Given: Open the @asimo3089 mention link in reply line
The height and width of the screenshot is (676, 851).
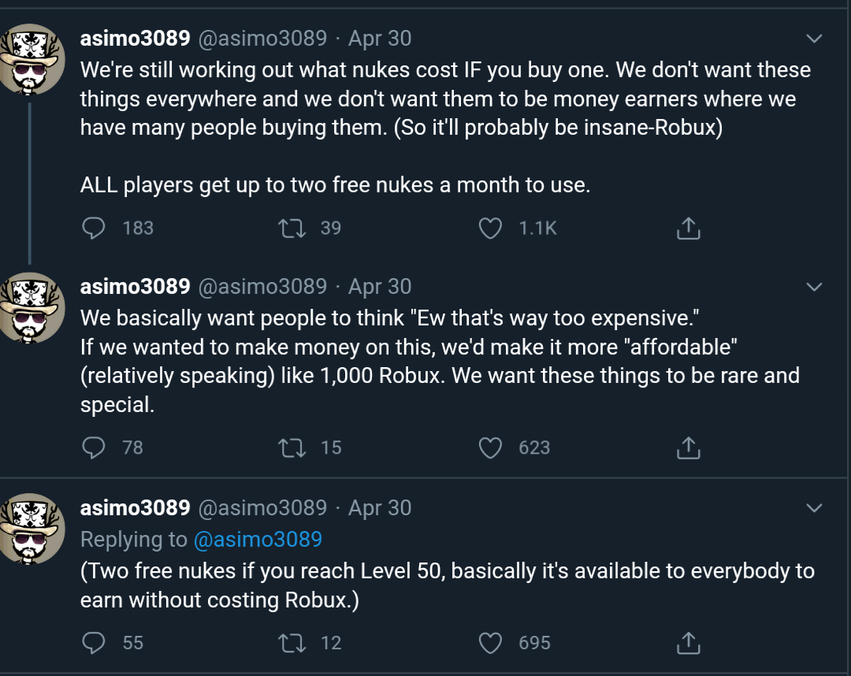Looking at the screenshot, I should (258, 540).
